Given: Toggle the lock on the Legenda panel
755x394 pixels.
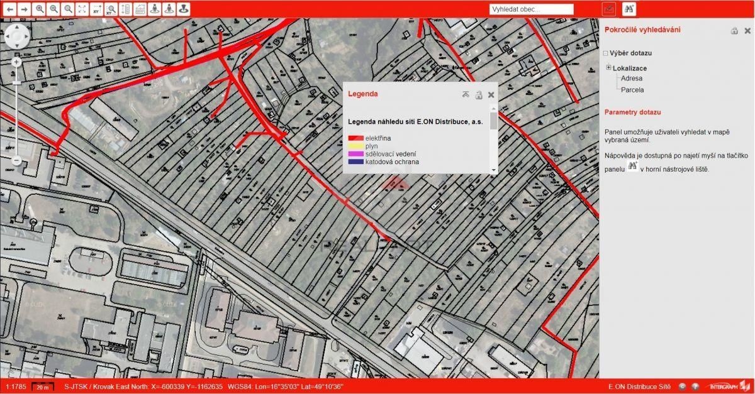Looking at the screenshot, I should click(478, 95).
